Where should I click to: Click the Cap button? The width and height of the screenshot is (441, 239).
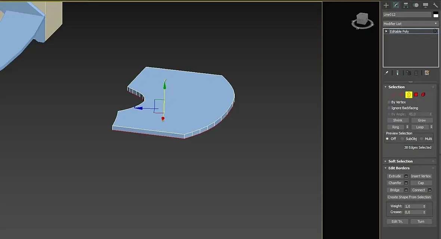point(421,183)
